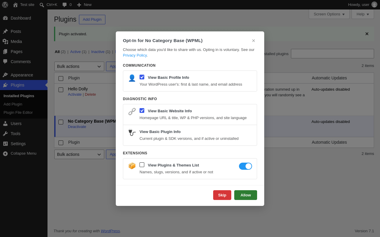Filter plugins by All

[57, 52]
